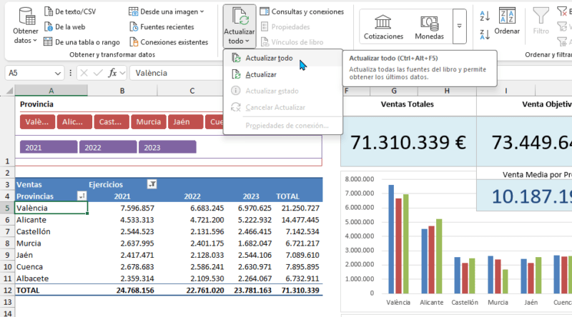Toggle the 2021 year slicer button
The image size is (572, 317).
[x=49, y=147]
